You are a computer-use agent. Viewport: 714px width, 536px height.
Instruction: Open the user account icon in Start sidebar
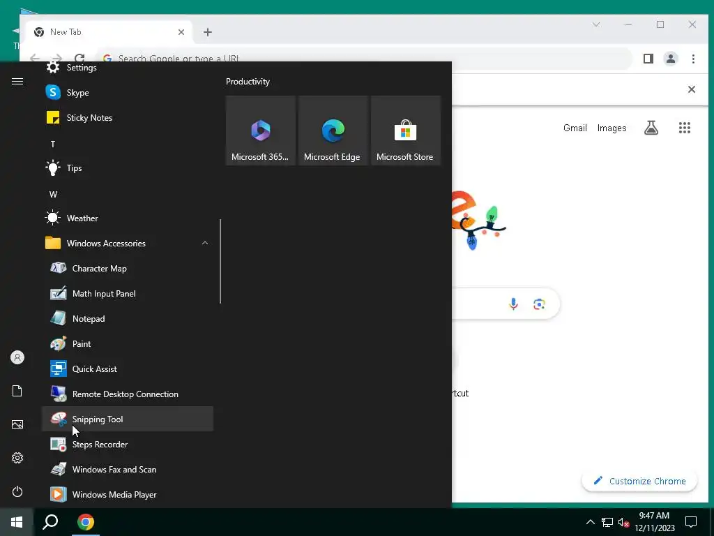[x=17, y=357]
